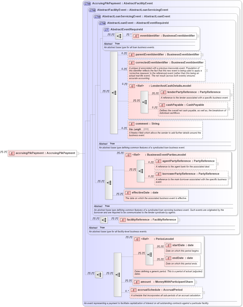Screen dimensions: 243x307
Task: Click the sequence compositor icon before facilityReference
Action: 104,220
